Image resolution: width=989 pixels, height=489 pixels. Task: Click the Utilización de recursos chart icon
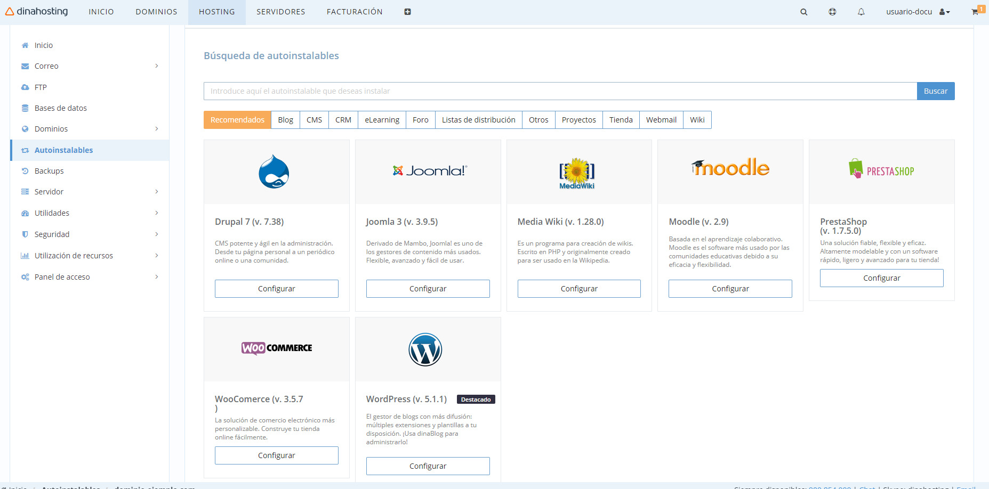click(25, 256)
